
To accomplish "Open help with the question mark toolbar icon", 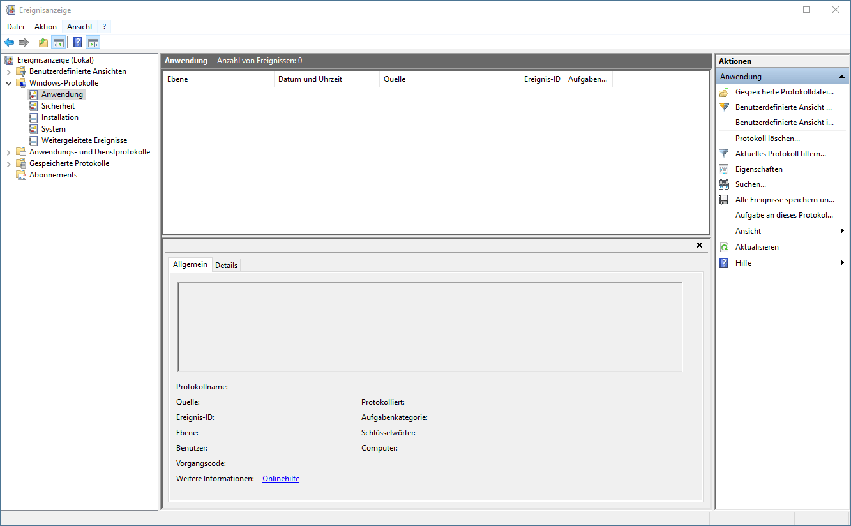I will coord(77,41).
